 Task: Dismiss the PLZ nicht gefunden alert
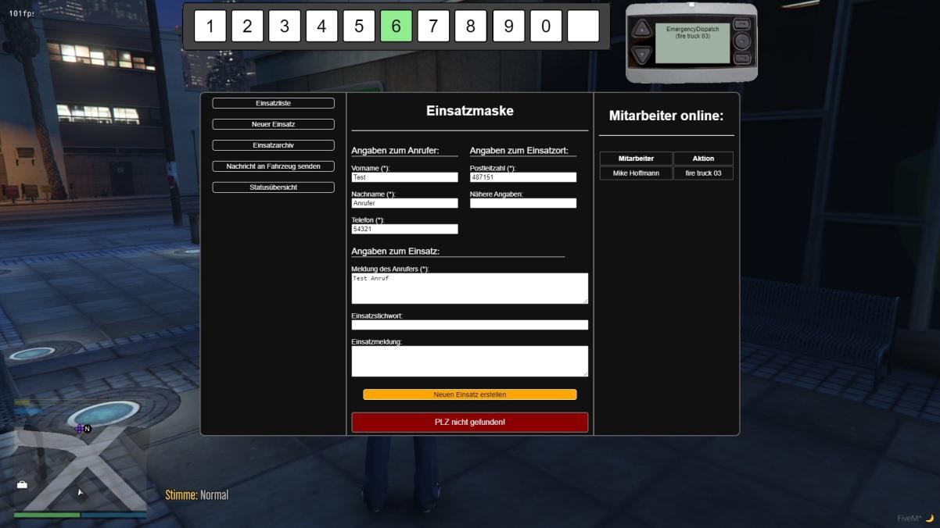(469, 422)
